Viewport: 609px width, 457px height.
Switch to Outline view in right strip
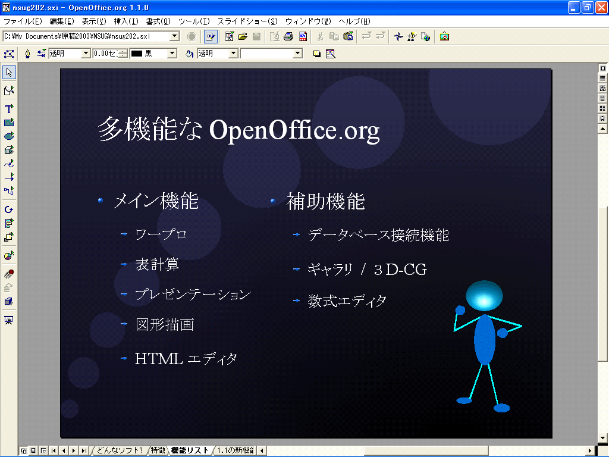(603, 78)
